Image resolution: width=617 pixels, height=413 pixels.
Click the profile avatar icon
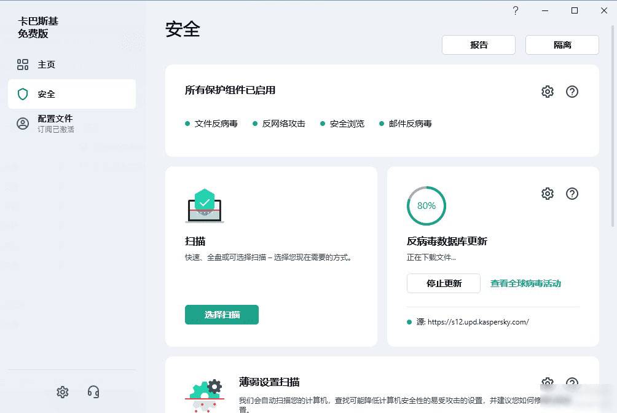point(23,124)
